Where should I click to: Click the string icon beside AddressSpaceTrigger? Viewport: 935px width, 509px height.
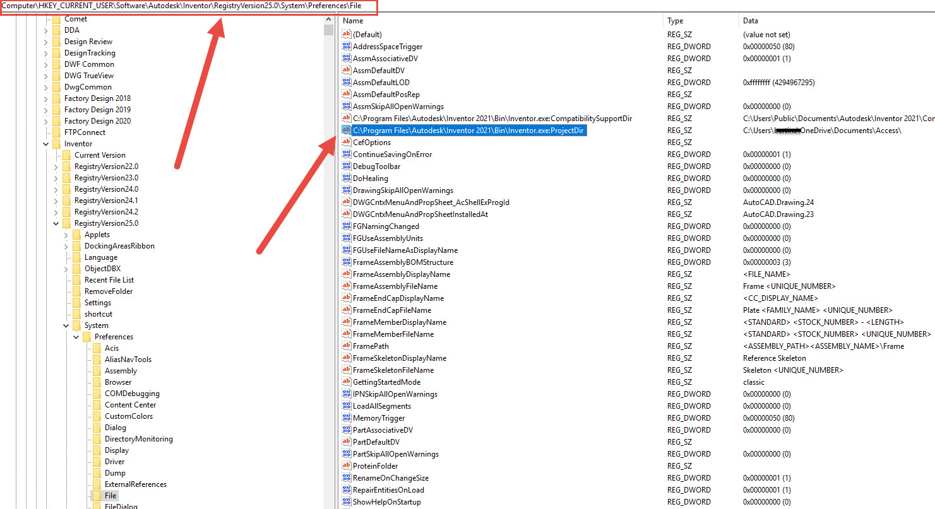click(346, 46)
